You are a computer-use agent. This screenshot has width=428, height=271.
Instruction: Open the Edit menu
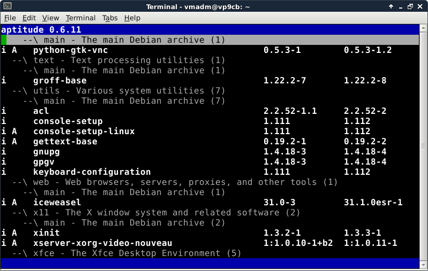(x=28, y=18)
